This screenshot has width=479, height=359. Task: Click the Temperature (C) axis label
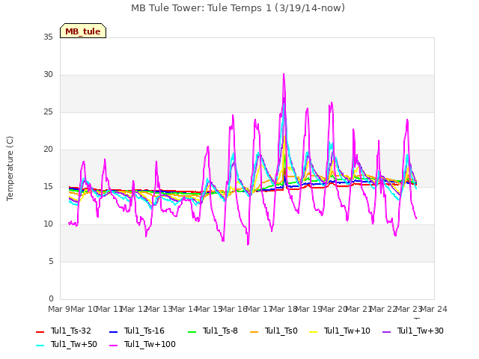point(10,168)
